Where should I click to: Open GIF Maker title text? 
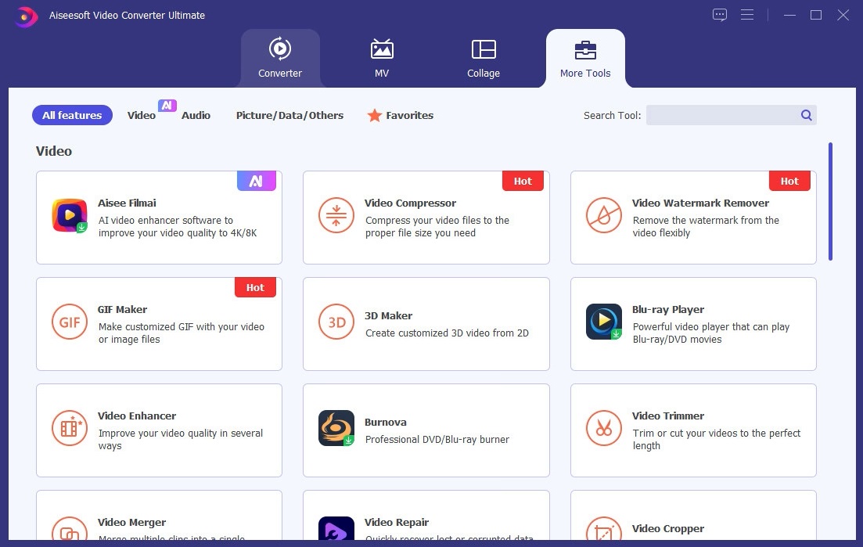[122, 309]
